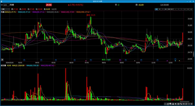
Task: Click the 最高 34.25 high price label
Action: pos(91,15)
